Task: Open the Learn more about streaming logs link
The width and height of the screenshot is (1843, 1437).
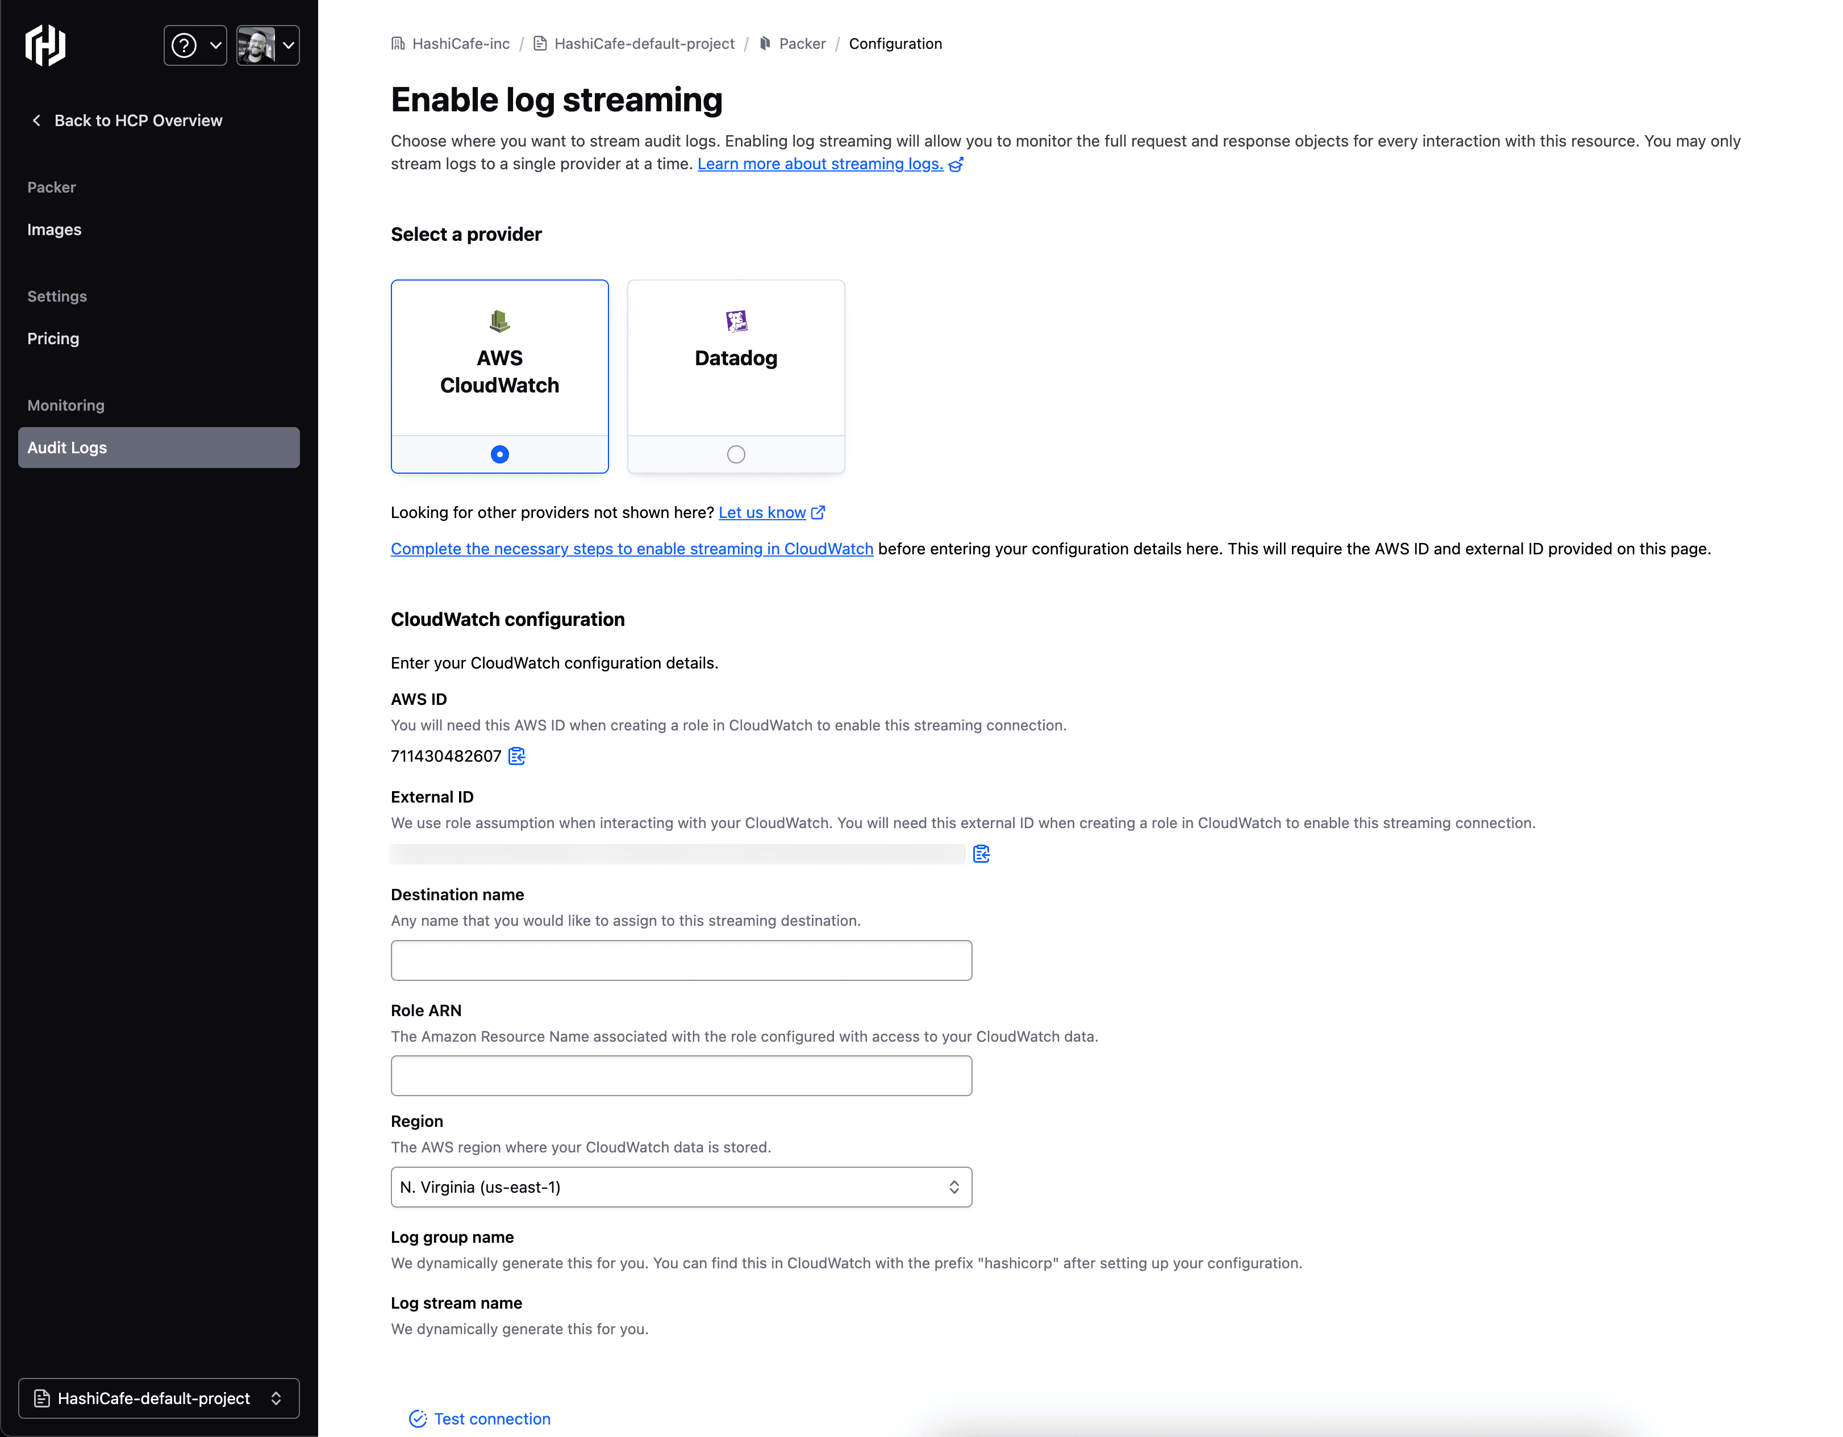Action: point(820,164)
